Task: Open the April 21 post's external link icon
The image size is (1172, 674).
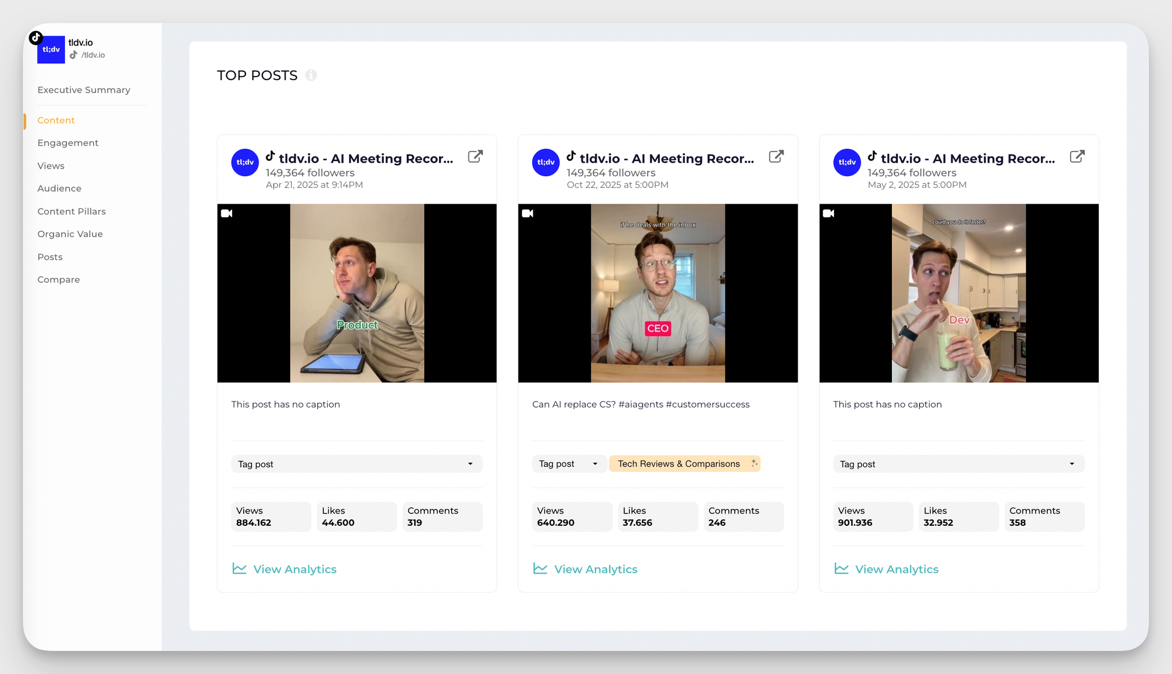Action: click(475, 157)
